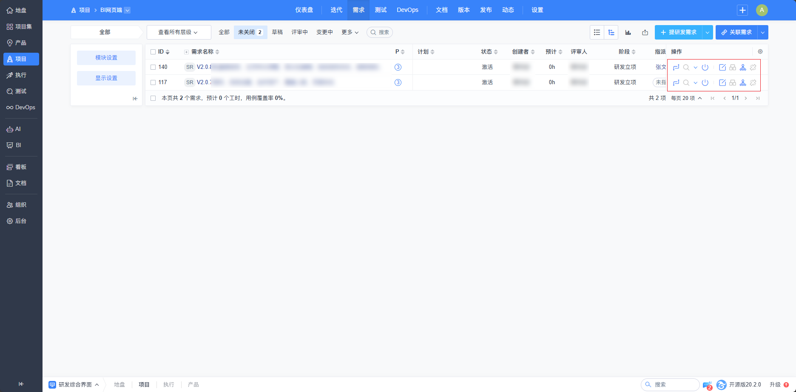Check the box for requirement ID 117
Screen dimensions: 796x392
tap(153, 82)
